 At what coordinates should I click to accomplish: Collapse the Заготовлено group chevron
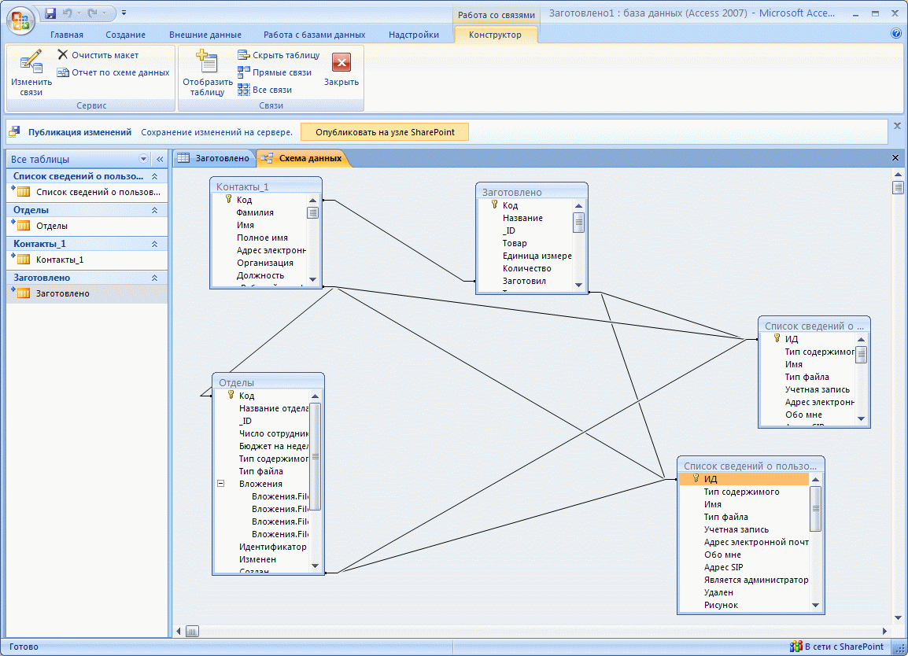click(155, 278)
